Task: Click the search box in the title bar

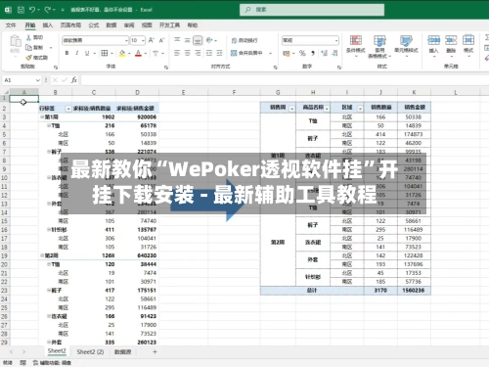Action: (312, 10)
